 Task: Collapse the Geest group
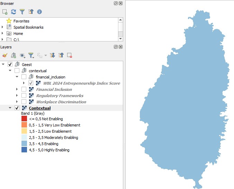pyautogui.click(x=3, y=64)
